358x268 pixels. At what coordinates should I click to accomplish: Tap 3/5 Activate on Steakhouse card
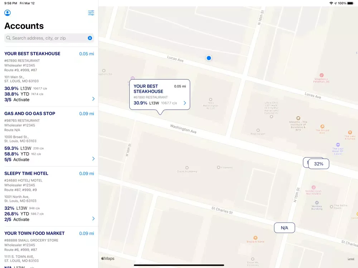point(17,100)
